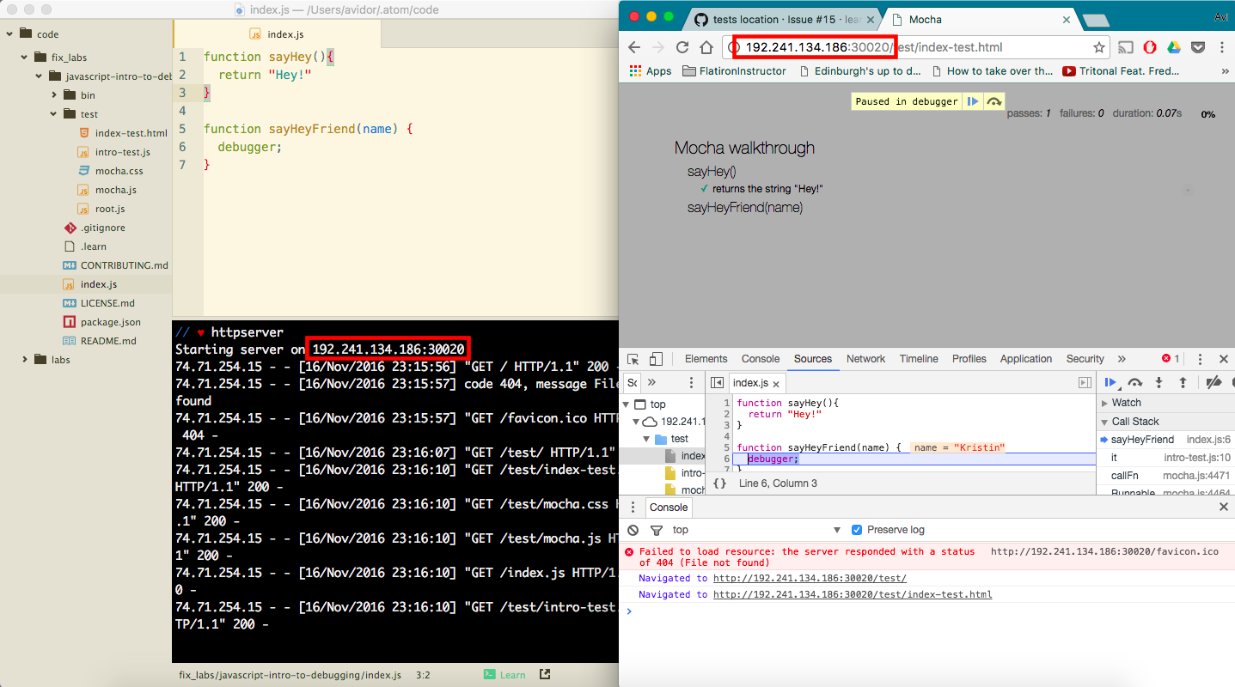Image resolution: width=1235 pixels, height=687 pixels.
Task: Step into the next function call
Action: pyautogui.click(x=1158, y=382)
